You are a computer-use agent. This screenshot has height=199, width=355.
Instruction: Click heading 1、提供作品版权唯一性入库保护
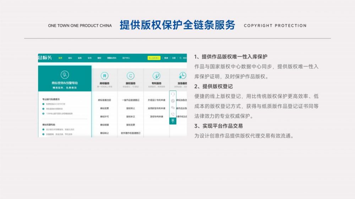231,57
